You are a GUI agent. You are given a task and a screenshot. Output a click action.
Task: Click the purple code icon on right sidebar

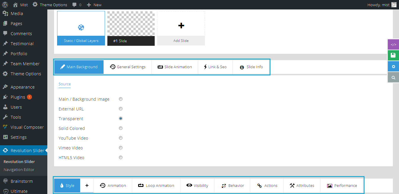pyautogui.click(x=393, y=45)
